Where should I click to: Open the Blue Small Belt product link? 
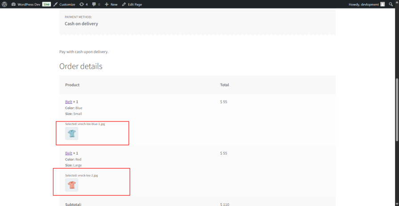point(69,102)
